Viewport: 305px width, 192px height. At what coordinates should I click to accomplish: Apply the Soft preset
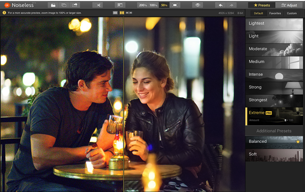point(274,155)
